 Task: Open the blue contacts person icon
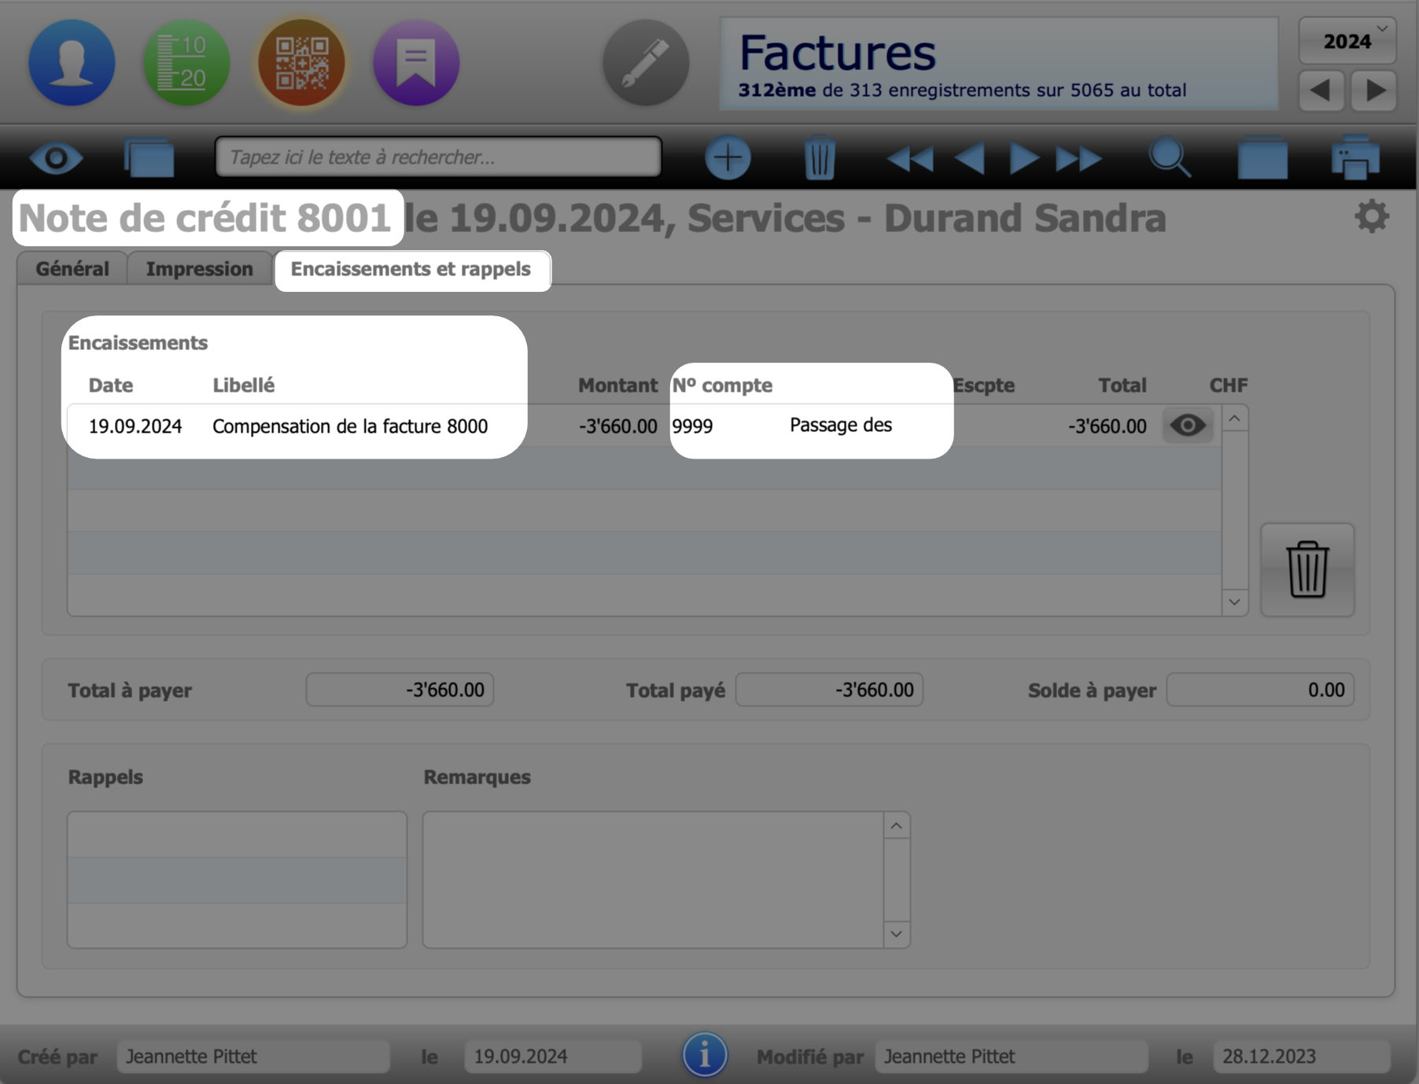(72, 63)
